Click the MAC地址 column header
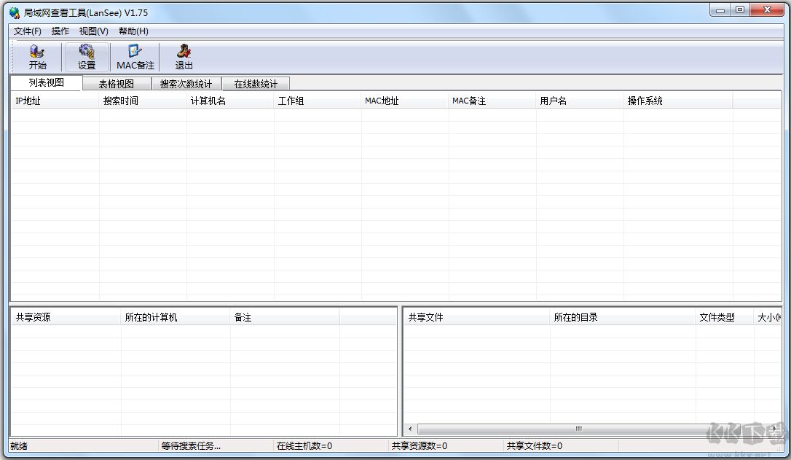Viewport: 791px width, 460px height. click(x=404, y=101)
